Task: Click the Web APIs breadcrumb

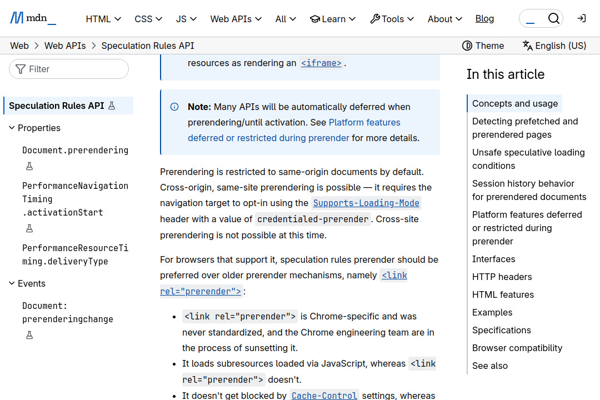Action: pos(65,46)
